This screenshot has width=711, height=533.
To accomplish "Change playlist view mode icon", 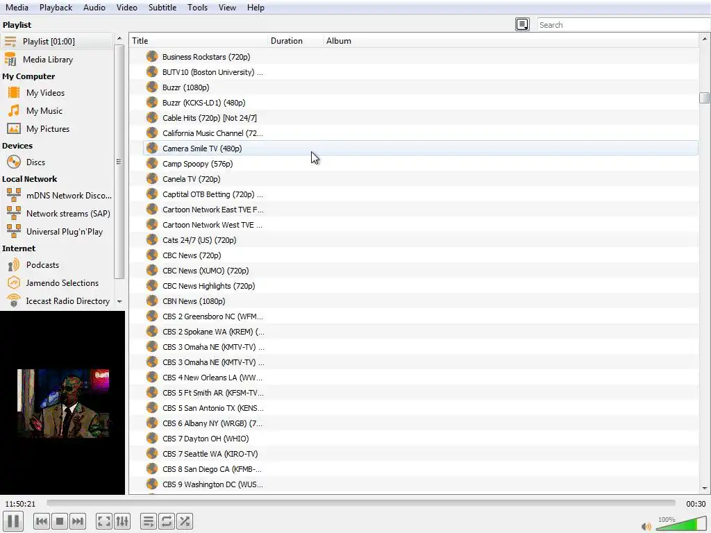I will [522, 24].
